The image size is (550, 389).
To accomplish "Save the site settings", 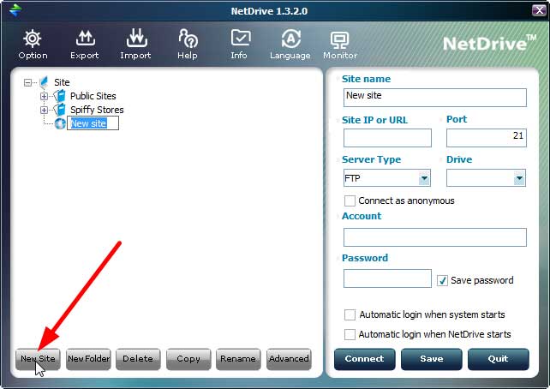I will (x=432, y=359).
